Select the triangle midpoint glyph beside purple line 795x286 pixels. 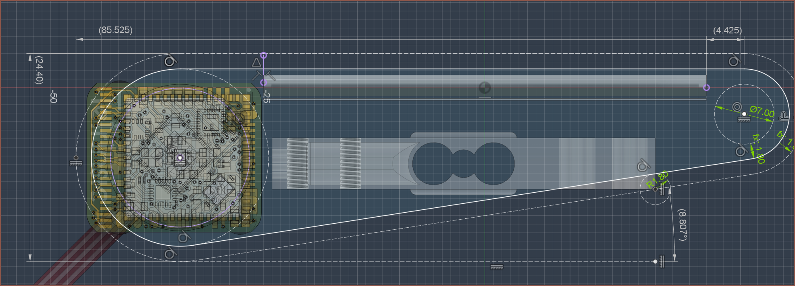pos(256,62)
